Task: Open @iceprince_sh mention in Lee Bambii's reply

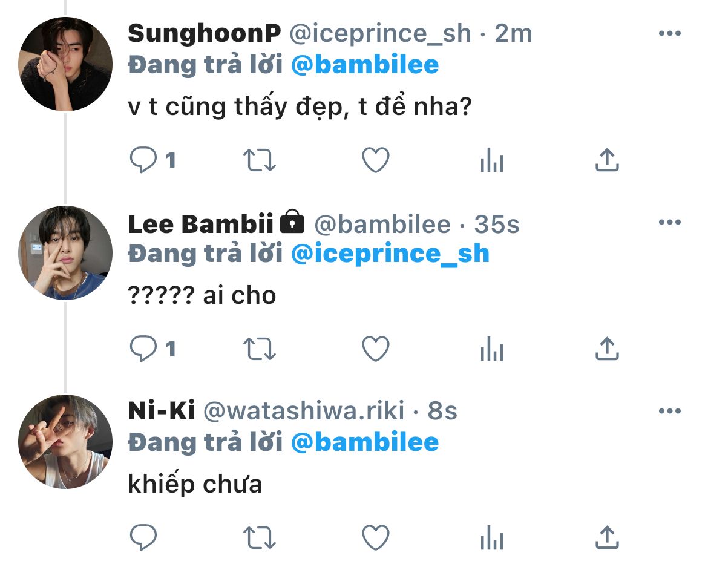Action: (x=390, y=254)
